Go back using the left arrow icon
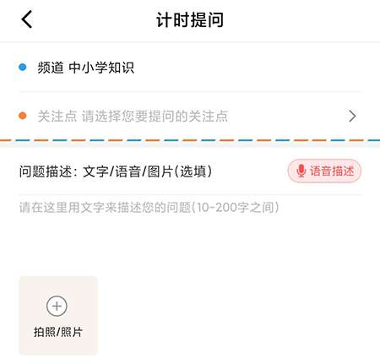 27,19
